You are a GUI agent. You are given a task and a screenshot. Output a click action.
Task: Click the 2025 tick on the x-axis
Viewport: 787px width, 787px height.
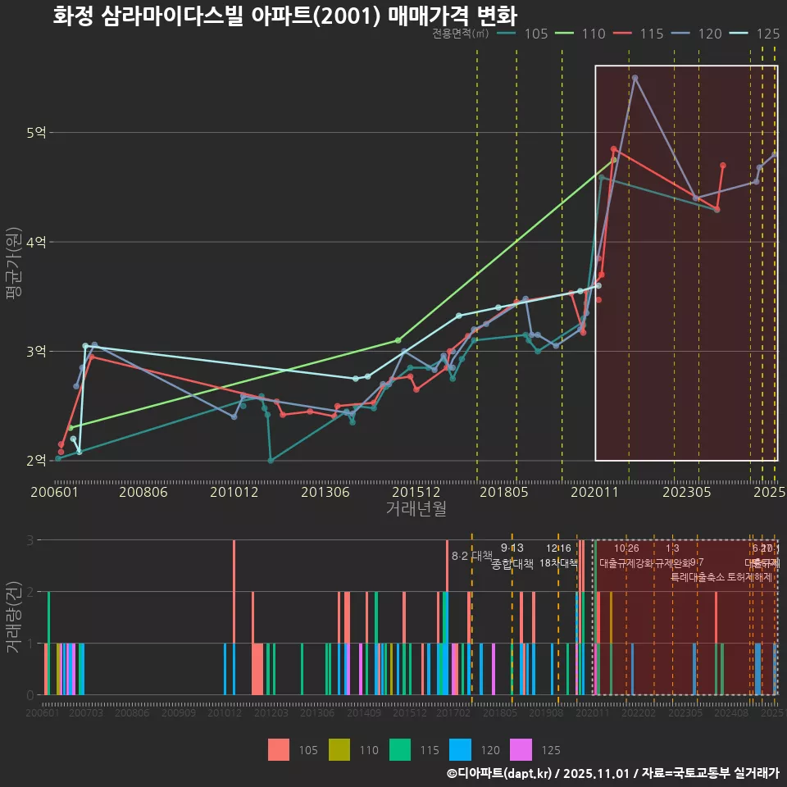[x=771, y=493]
